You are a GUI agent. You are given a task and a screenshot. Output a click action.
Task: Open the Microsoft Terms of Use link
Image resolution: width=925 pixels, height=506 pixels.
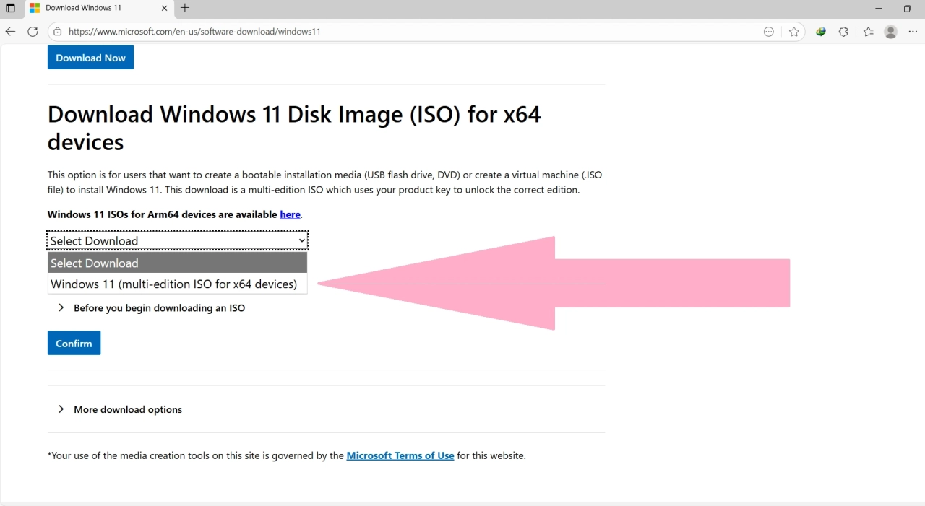pyautogui.click(x=400, y=455)
